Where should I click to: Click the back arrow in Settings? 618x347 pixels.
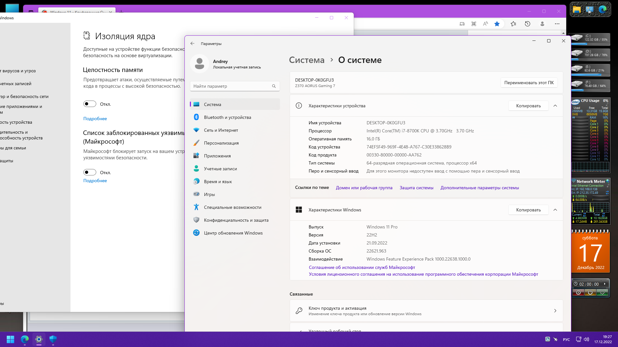(192, 43)
